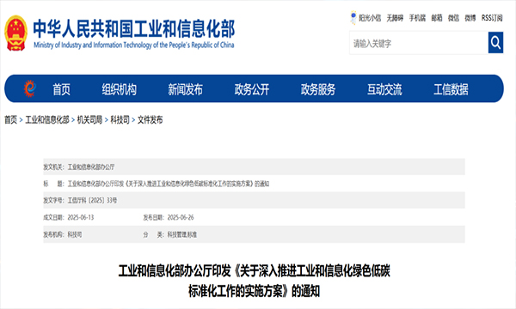Go to 政务公开 section
This screenshot has width=516, height=309.
(x=252, y=89)
